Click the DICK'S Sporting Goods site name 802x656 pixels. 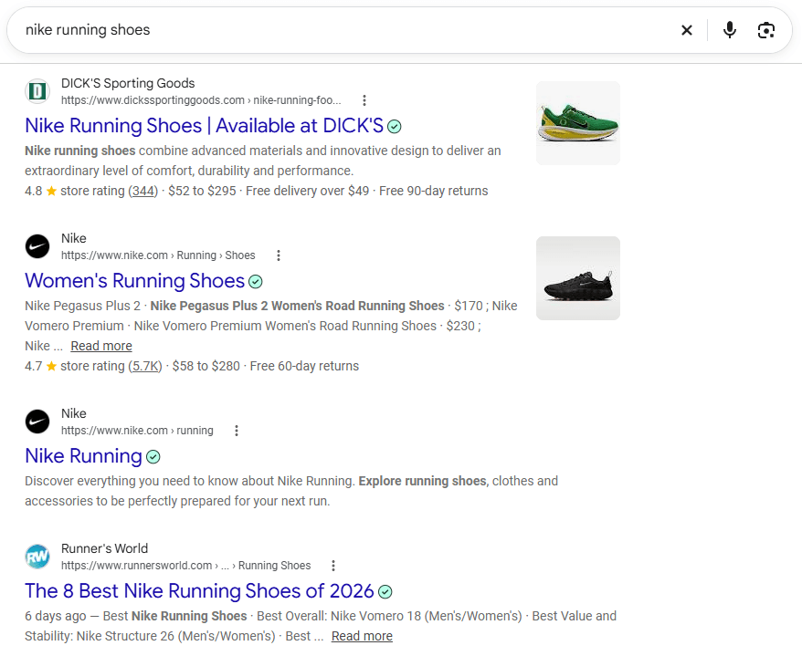(128, 83)
